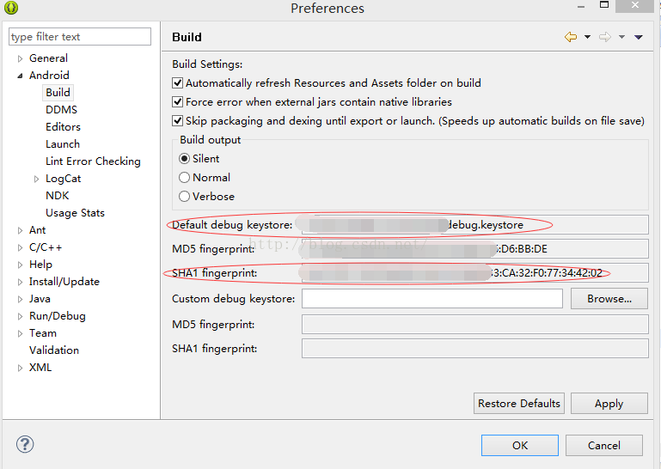Image resolution: width=661 pixels, height=469 pixels.
Task: Expand the Run/Debug tree node
Action: click(20, 316)
